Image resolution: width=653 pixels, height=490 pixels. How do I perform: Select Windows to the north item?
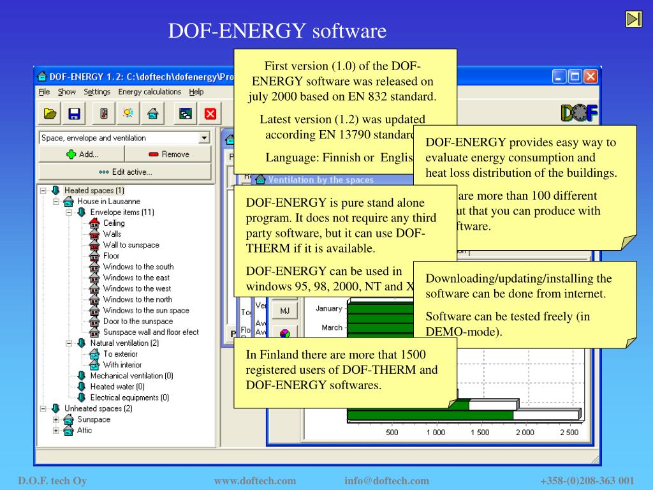138,299
